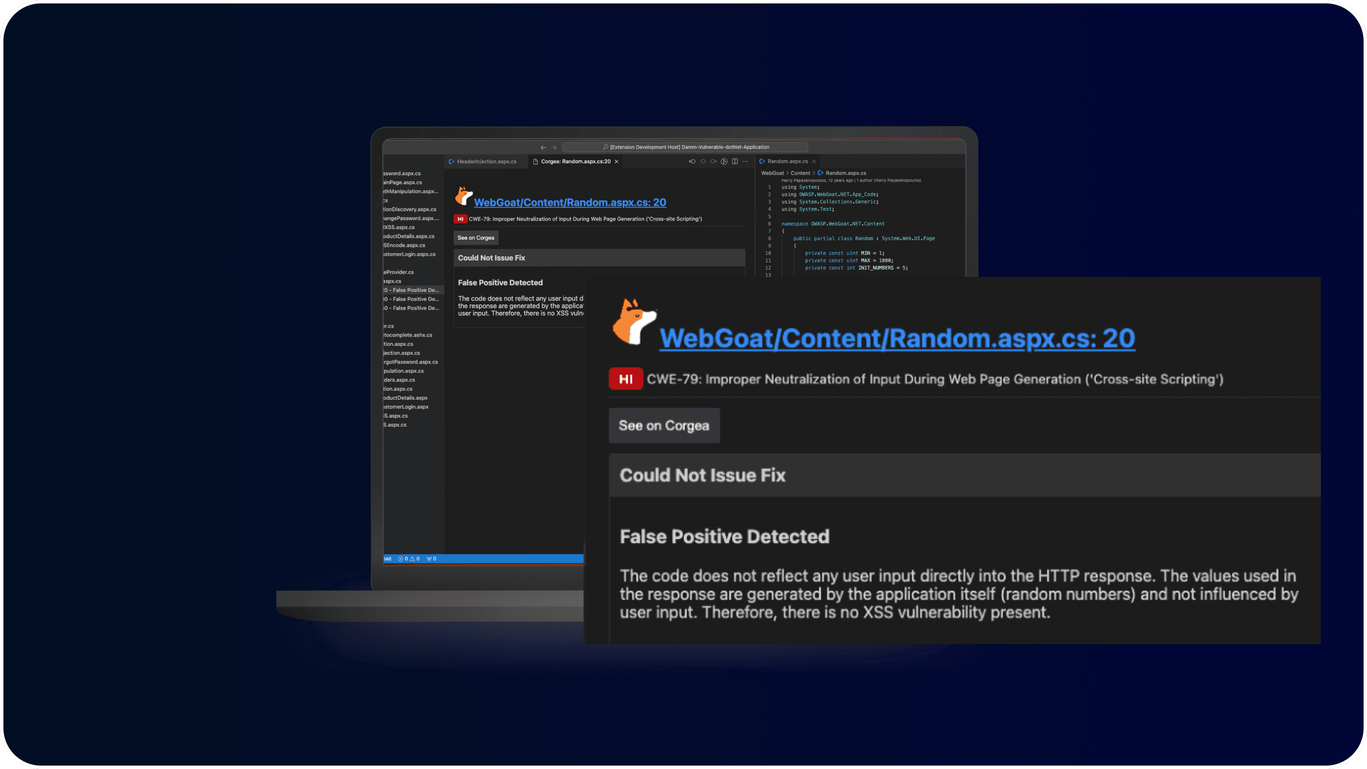The image size is (1367, 769).
Task: Click the navigate forward arrow in title bar
Action: click(x=554, y=147)
